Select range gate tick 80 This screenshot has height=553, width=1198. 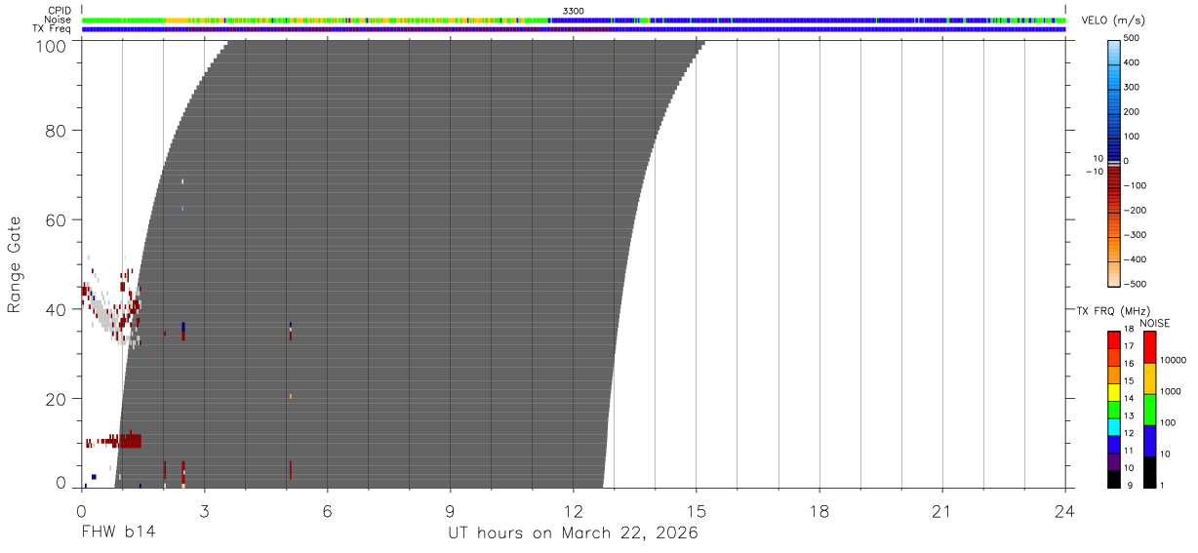click(57, 131)
